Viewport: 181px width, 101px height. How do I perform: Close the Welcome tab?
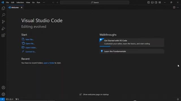point(21,8)
